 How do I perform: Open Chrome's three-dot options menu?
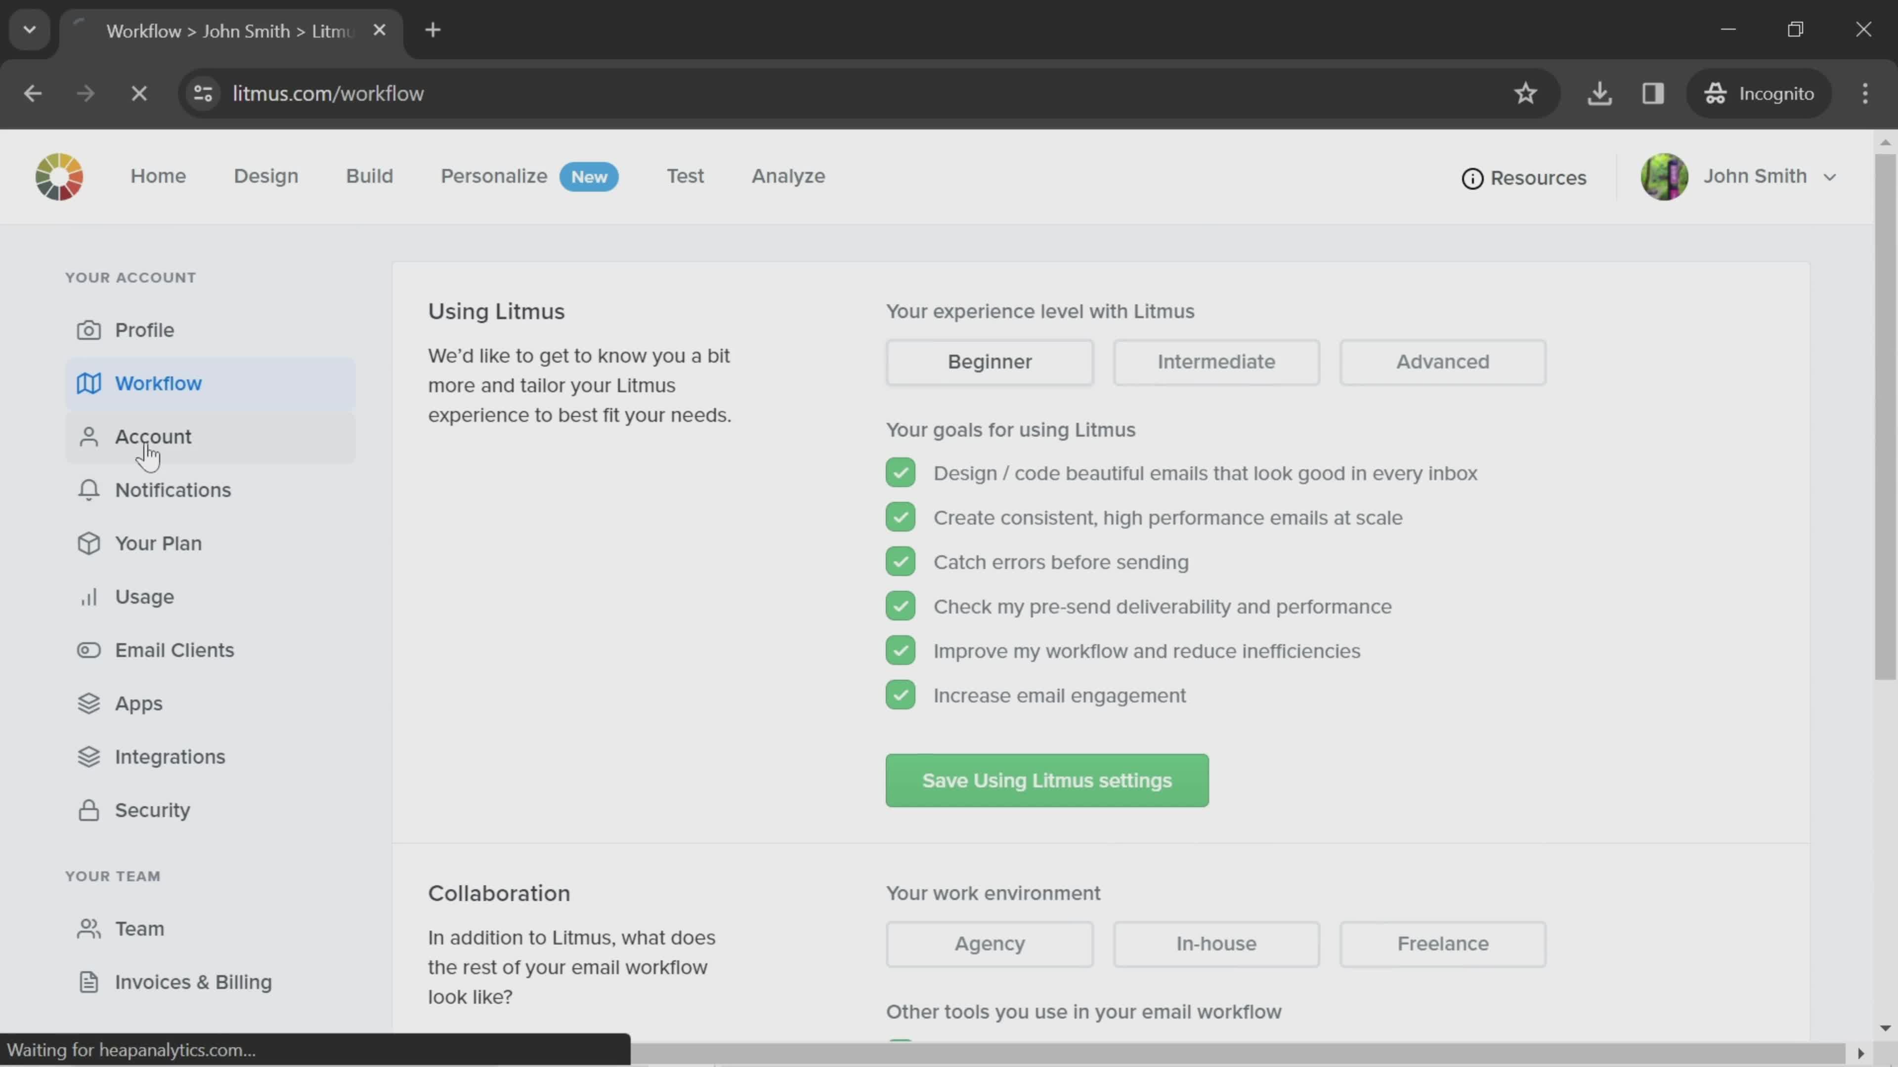pyautogui.click(x=1865, y=93)
